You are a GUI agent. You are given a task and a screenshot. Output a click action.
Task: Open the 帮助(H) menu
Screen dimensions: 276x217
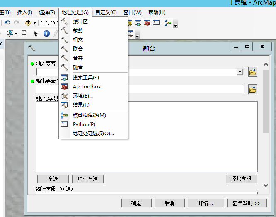pyautogui.click(x=157, y=12)
